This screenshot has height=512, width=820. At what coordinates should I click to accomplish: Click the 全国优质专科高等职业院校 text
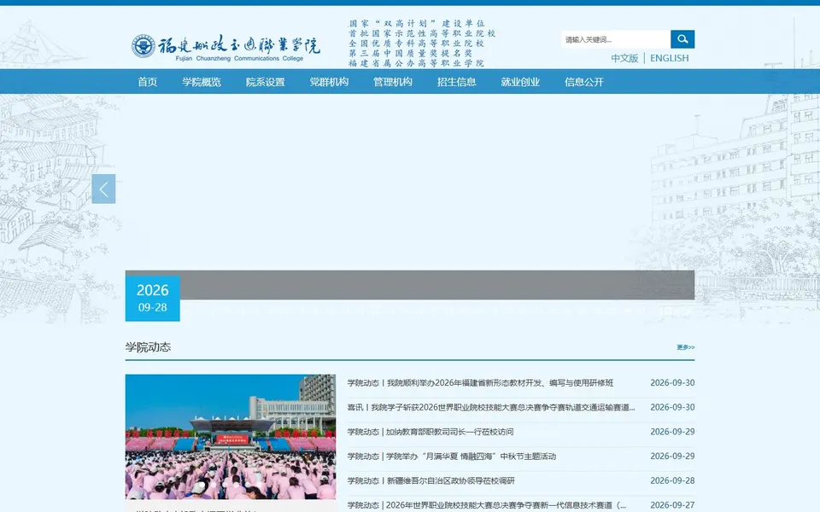(x=417, y=44)
